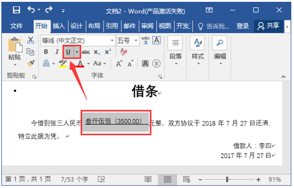Toggle character shading A icon
The height and width of the screenshot is (188, 294).
coord(146,63)
